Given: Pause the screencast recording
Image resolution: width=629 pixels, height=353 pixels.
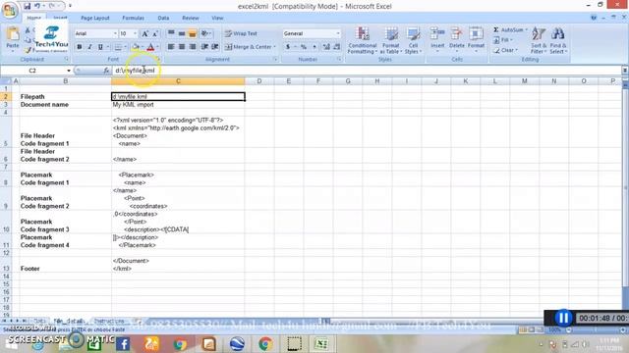Looking at the screenshot, I should point(563,318).
